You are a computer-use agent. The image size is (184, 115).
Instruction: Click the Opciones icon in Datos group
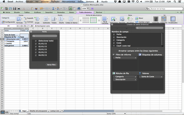point(122,19)
